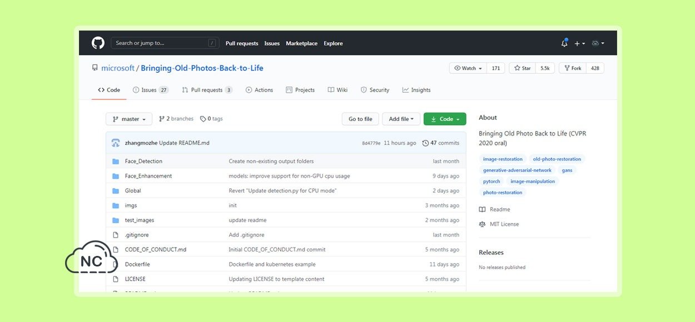Open the Face_Enhancement folder
This screenshot has width=695, height=322.
tap(148, 176)
